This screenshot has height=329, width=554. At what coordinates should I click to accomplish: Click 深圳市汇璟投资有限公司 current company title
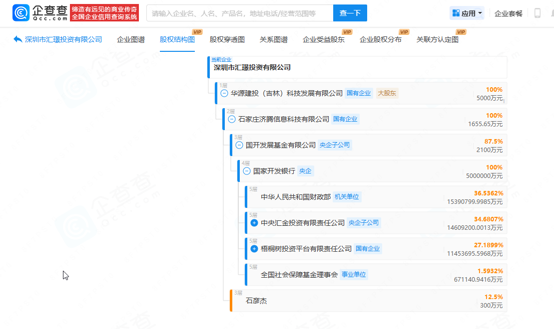tap(252, 67)
